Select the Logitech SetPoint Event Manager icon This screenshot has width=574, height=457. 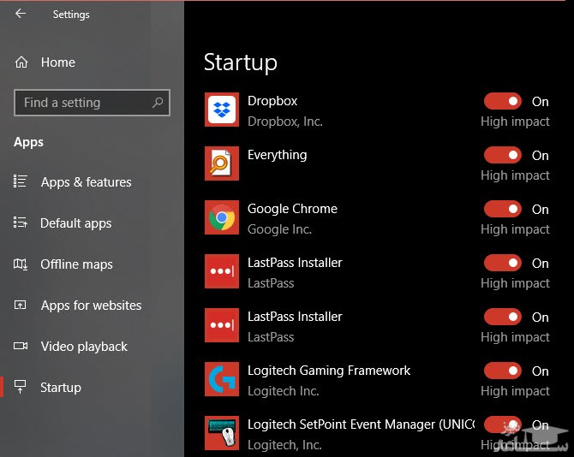pos(222,433)
